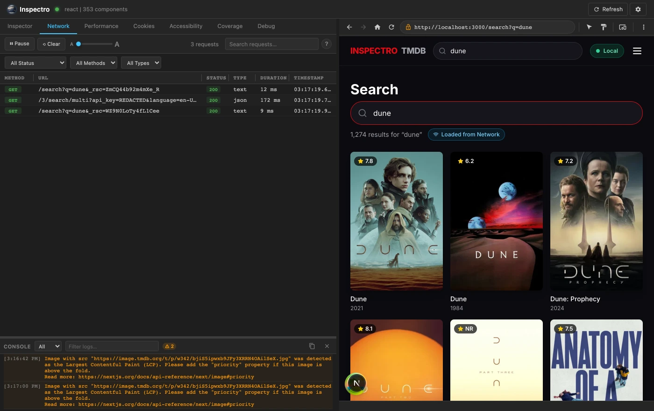Clear the network request list
The height and width of the screenshot is (411, 654).
tap(51, 44)
